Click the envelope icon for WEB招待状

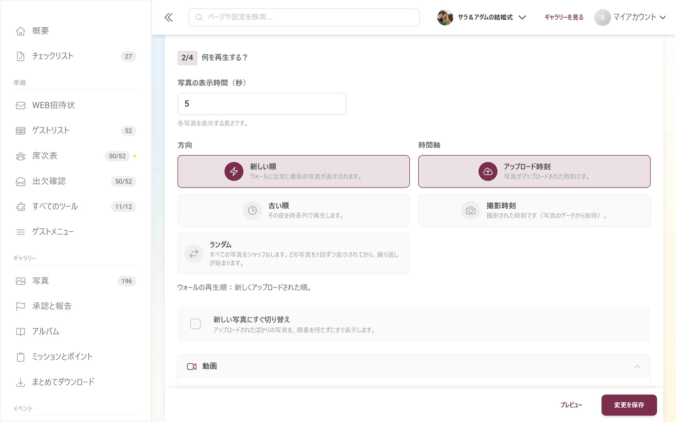(x=21, y=105)
